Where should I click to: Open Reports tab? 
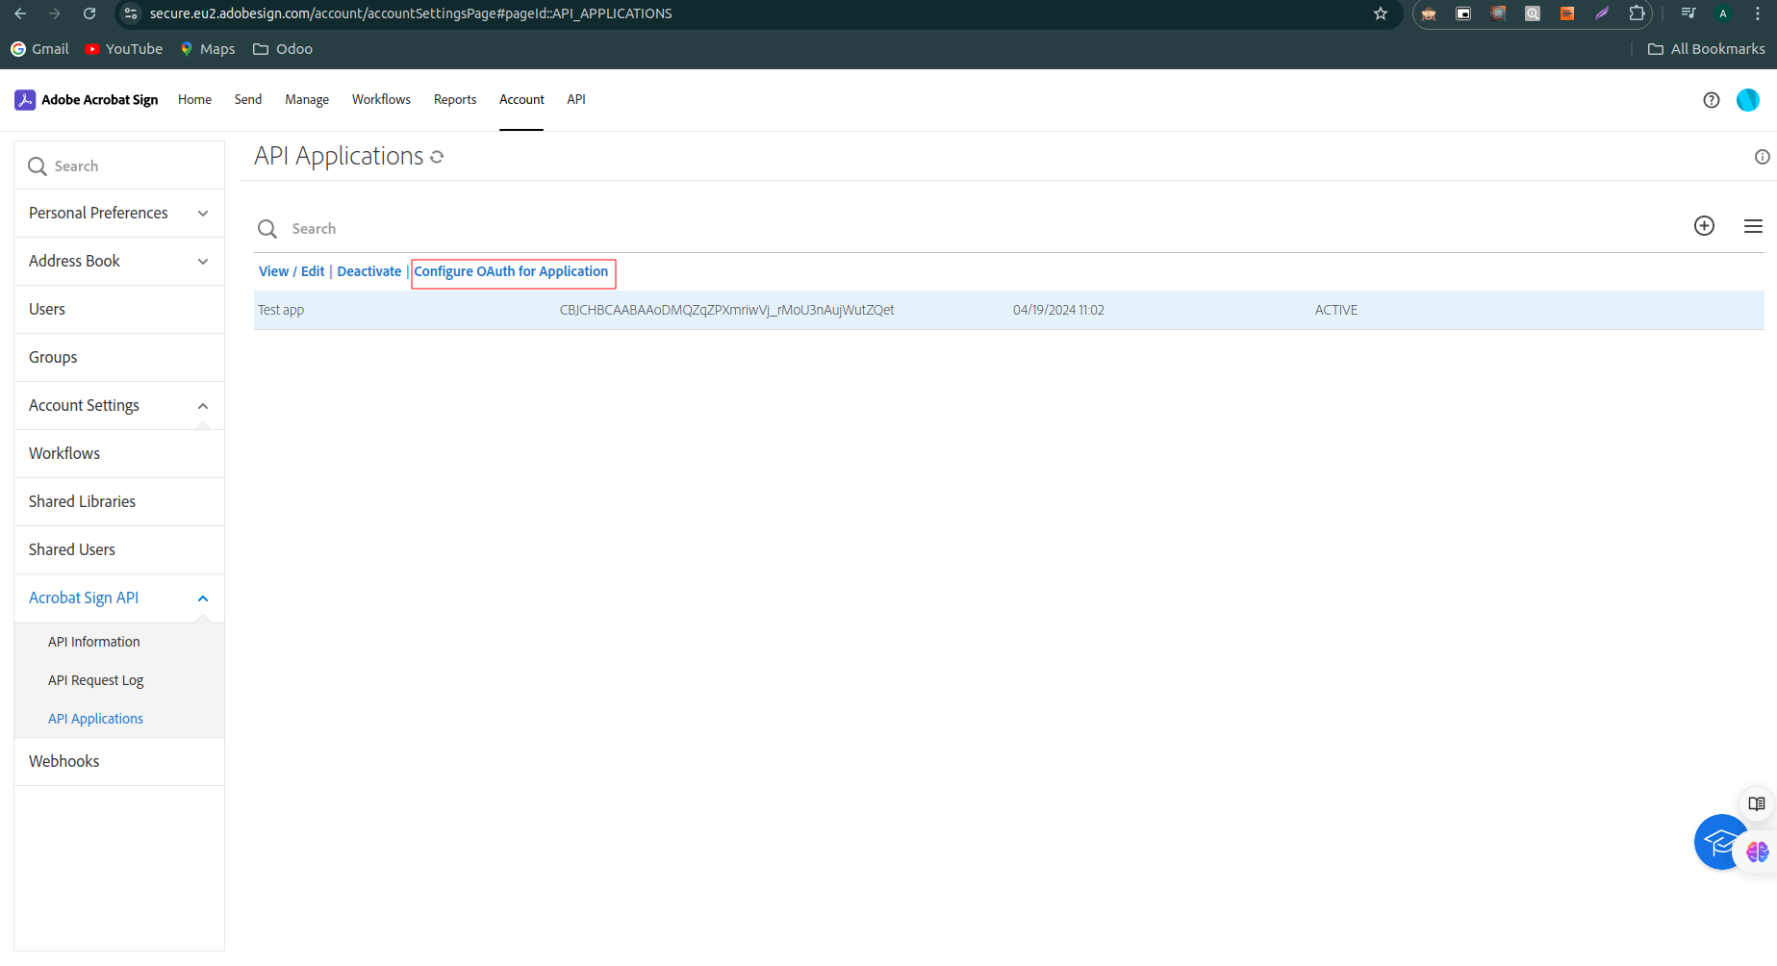pos(455,100)
